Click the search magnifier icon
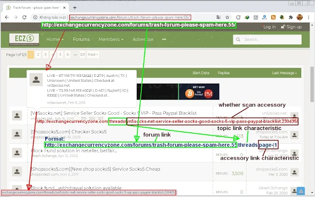Viewport: 315px width, 197px height. 238,39
